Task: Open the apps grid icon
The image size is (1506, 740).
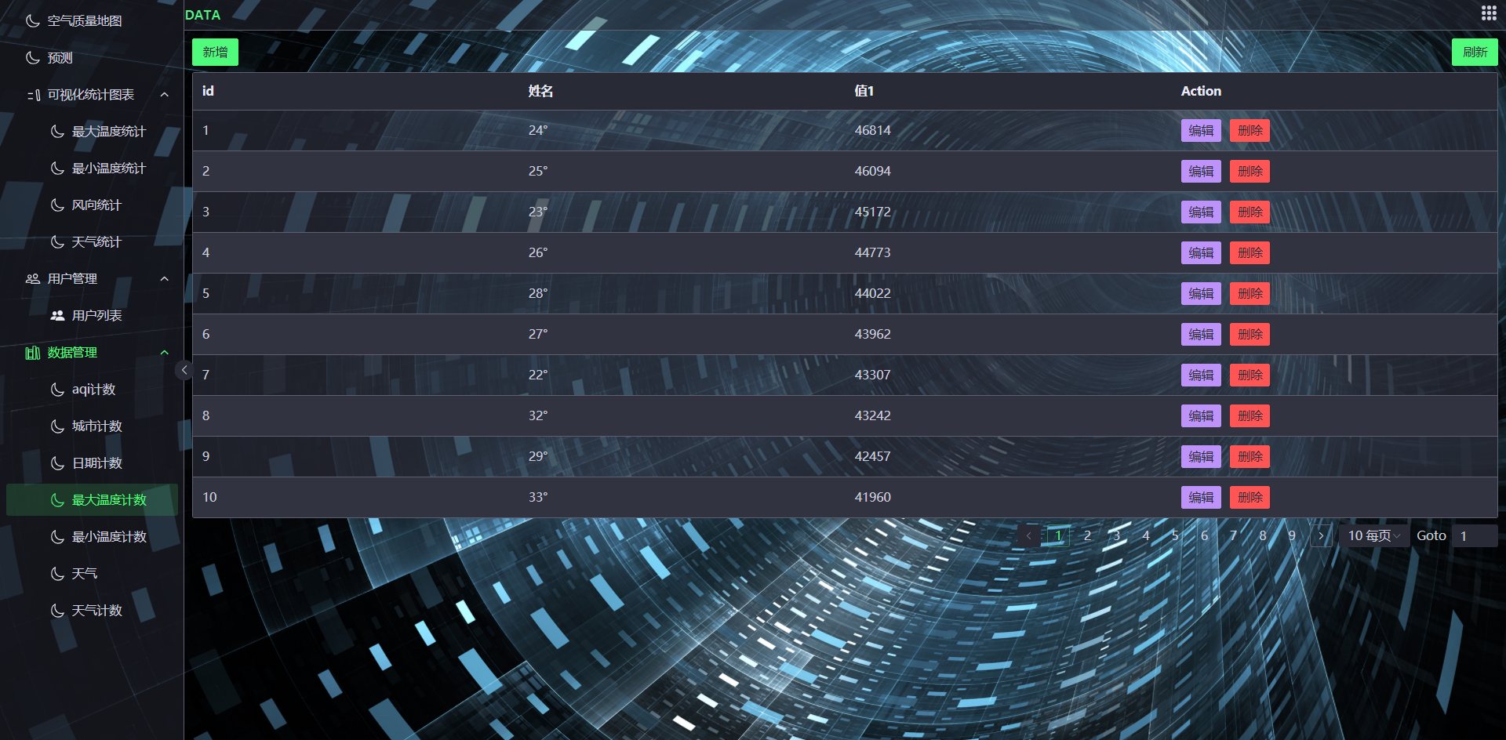Action: click(x=1488, y=13)
